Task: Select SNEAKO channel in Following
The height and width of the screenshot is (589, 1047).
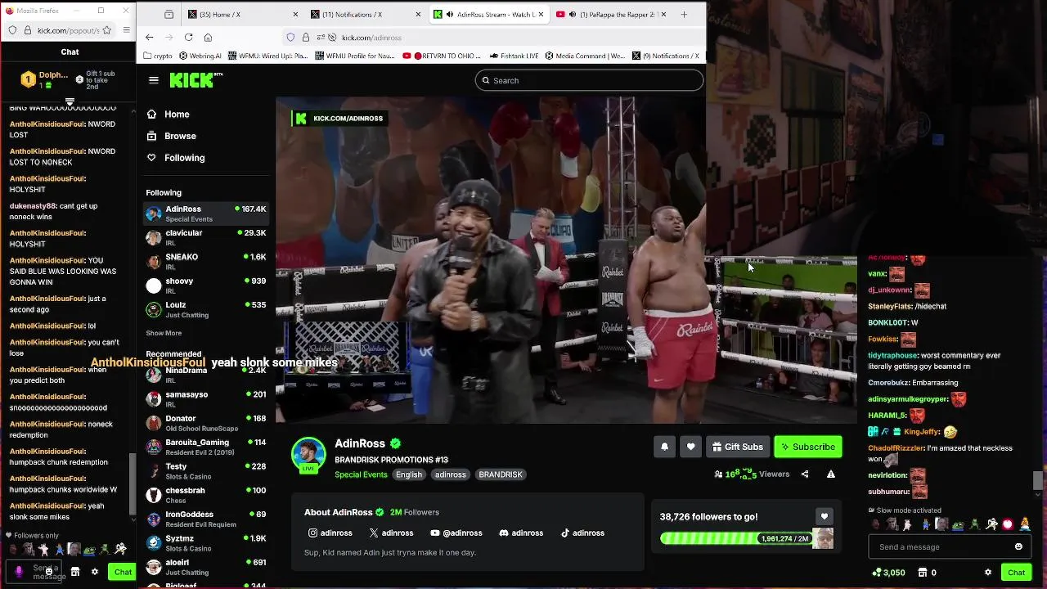Action: (x=206, y=262)
